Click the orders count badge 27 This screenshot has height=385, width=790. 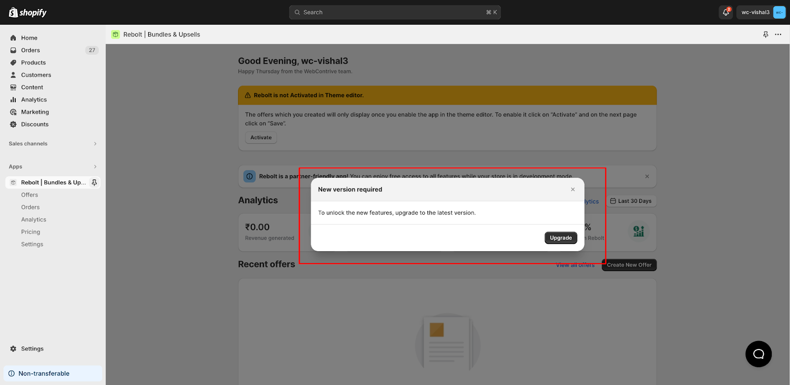coord(92,50)
